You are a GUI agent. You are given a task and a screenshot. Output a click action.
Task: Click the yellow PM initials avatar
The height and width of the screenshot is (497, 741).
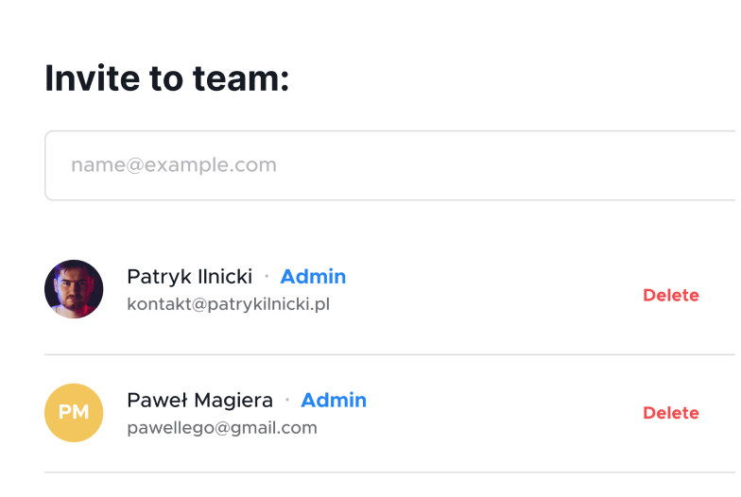pos(74,413)
